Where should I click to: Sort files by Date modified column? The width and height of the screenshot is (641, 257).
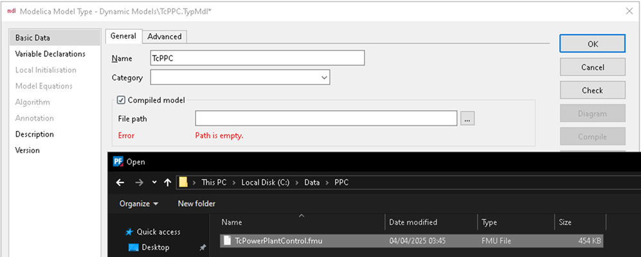pyautogui.click(x=413, y=222)
